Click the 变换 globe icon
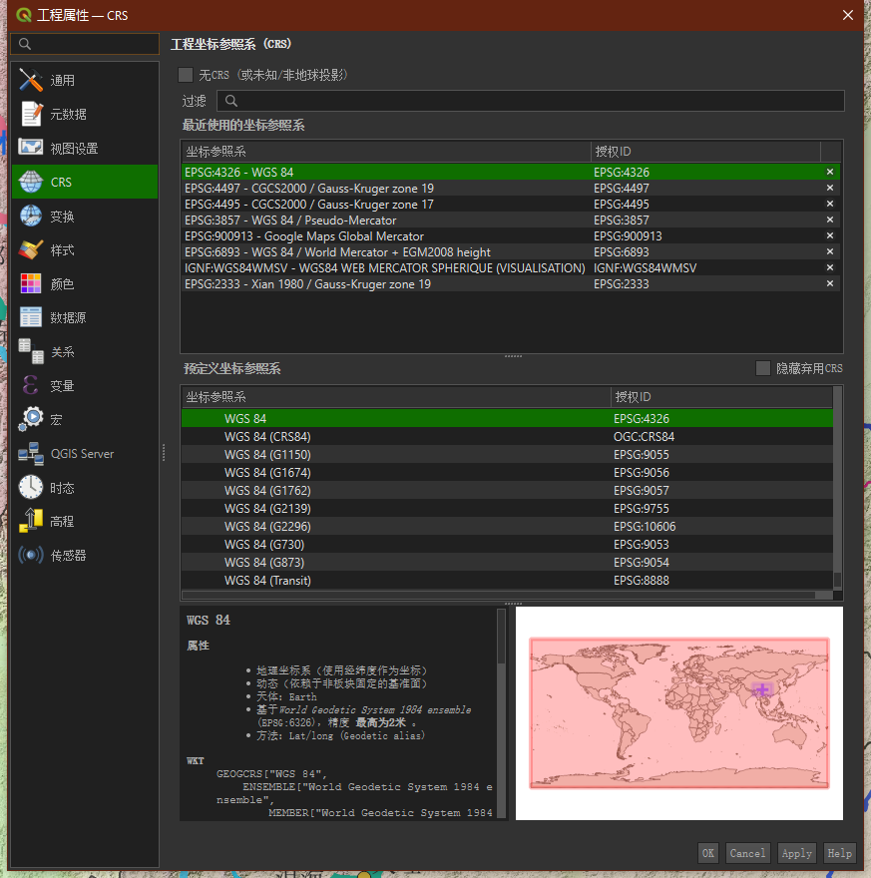 pyautogui.click(x=31, y=217)
